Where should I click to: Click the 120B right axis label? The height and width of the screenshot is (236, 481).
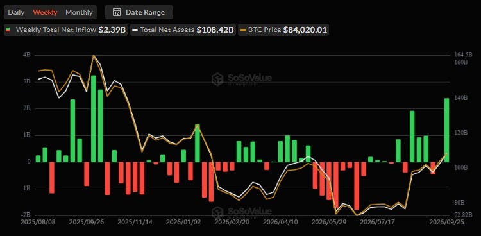coord(461,133)
